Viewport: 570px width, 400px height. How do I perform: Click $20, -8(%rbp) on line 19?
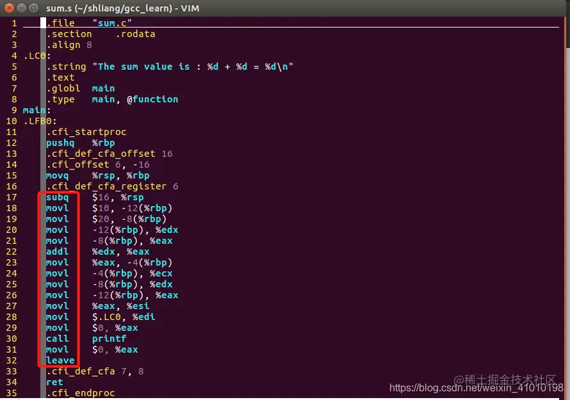[x=129, y=219]
